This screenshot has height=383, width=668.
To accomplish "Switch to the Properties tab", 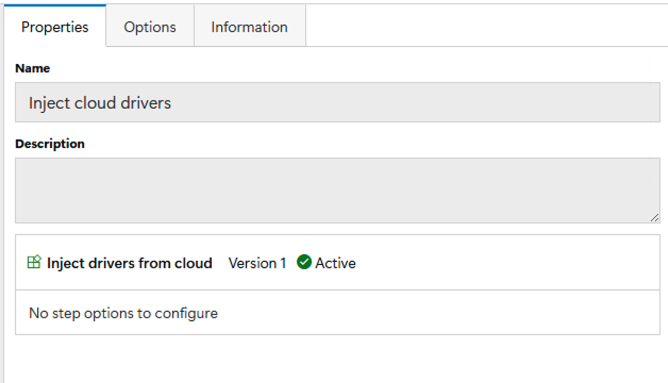I will [55, 27].
